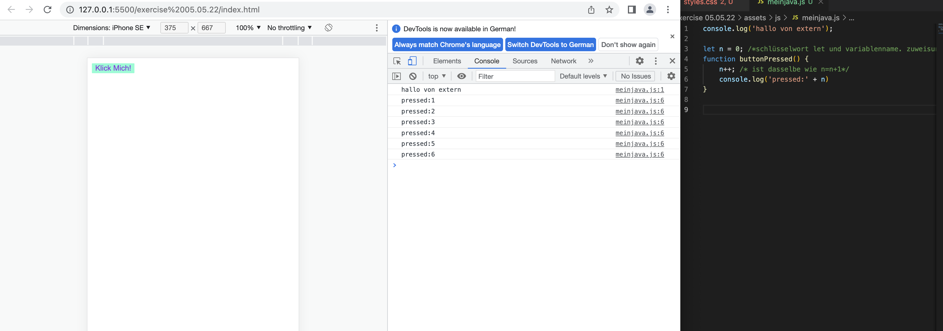Open Chrome side panel icon
943x331 pixels.
click(x=632, y=10)
